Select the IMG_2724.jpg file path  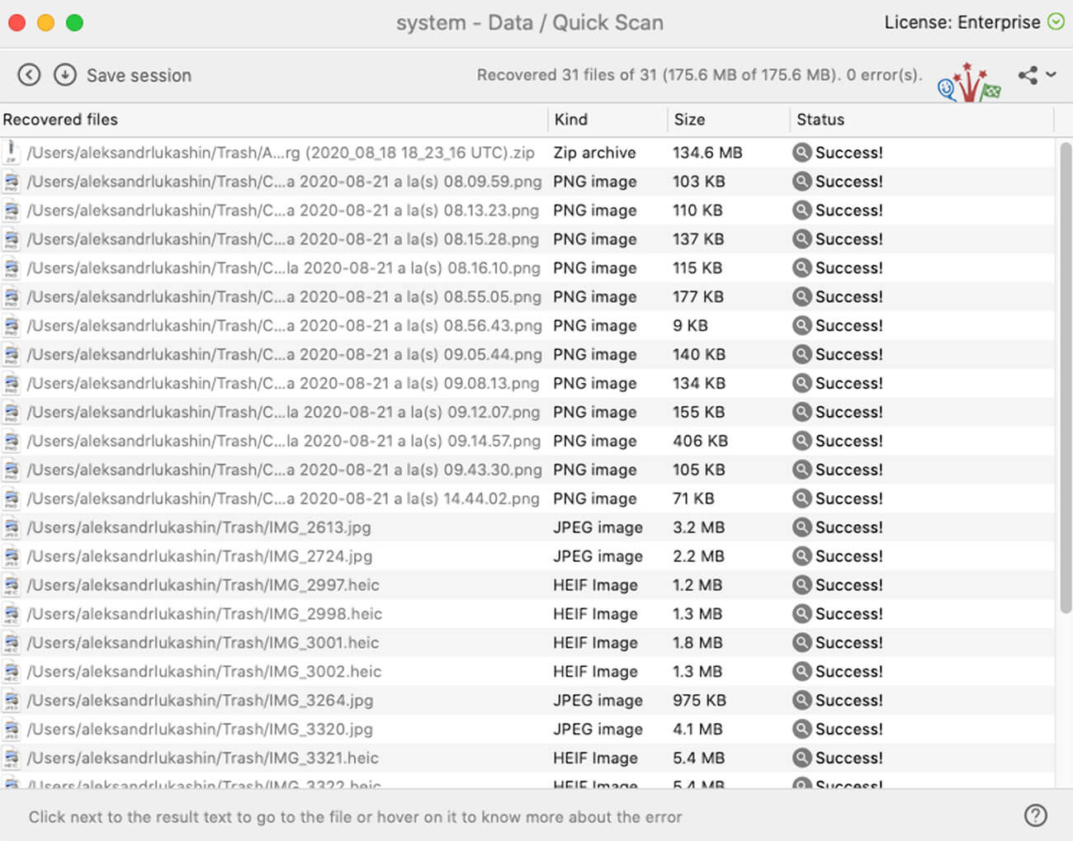(x=200, y=556)
